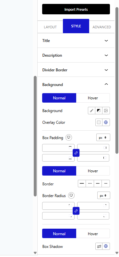Toggle Box Padding link values icon
This screenshot has width=119, height=257.
pyautogui.click(x=76, y=153)
